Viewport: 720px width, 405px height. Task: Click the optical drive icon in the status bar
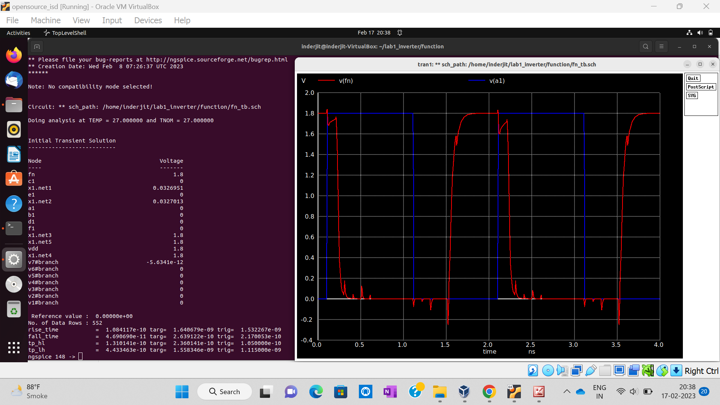point(548,370)
